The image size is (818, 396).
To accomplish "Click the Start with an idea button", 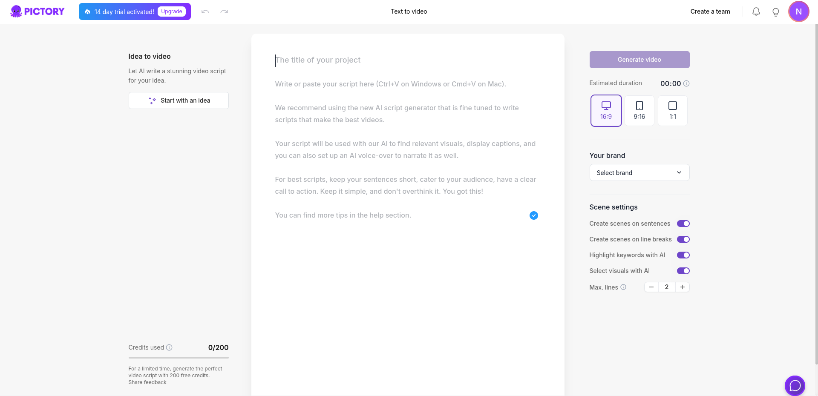I will tap(179, 100).
